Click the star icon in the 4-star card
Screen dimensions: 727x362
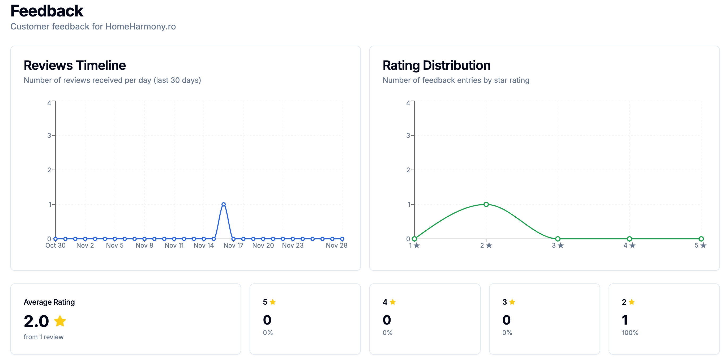tap(392, 302)
